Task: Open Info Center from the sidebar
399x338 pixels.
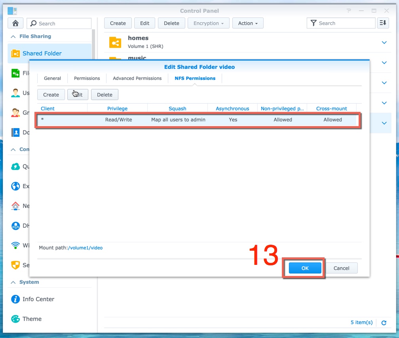Action: [x=15, y=299]
